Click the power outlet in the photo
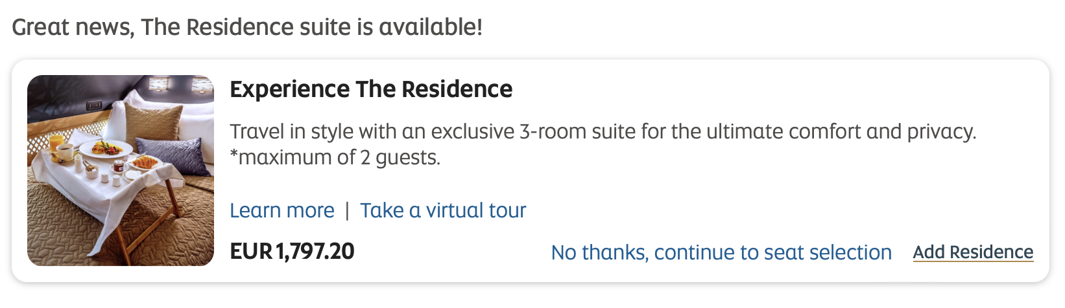Image resolution: width=1065 pixels, height=308 pixels. (95, 105)
